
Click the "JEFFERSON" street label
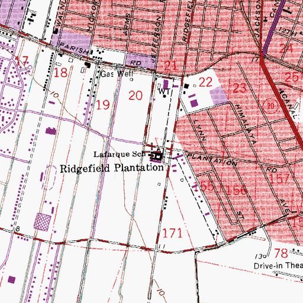click(156, 40)
